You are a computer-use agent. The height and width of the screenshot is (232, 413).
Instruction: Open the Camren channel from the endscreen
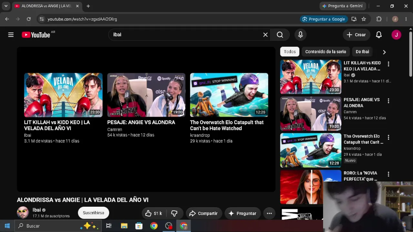115,129
